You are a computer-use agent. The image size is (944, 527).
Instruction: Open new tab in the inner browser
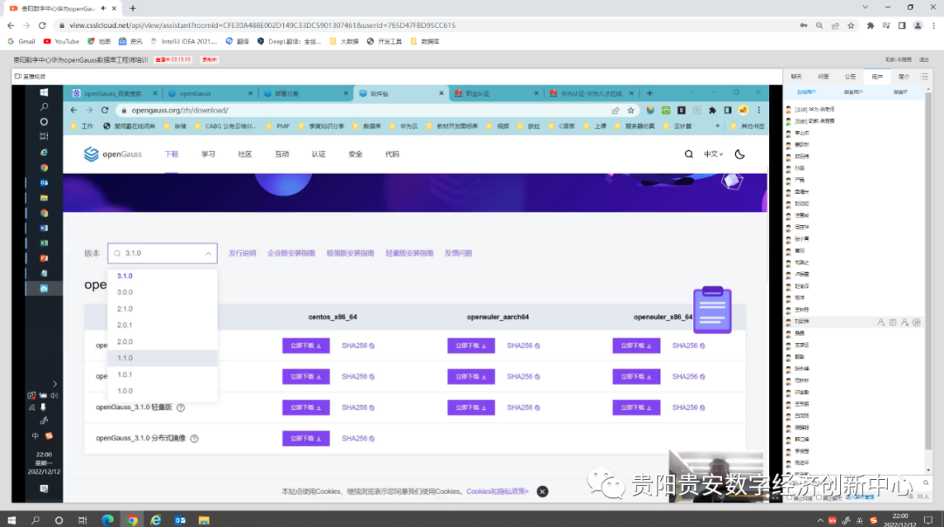click(649, 93)
